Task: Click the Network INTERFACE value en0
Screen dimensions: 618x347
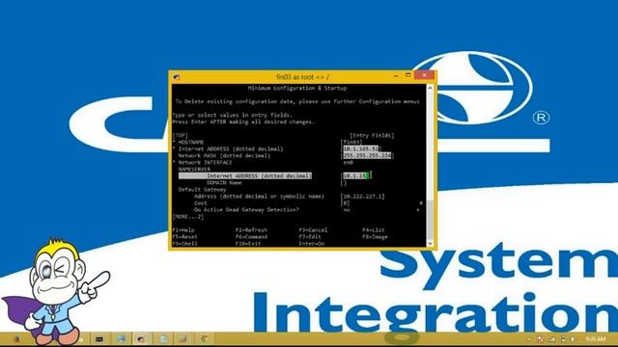Action: click(348, 162)
